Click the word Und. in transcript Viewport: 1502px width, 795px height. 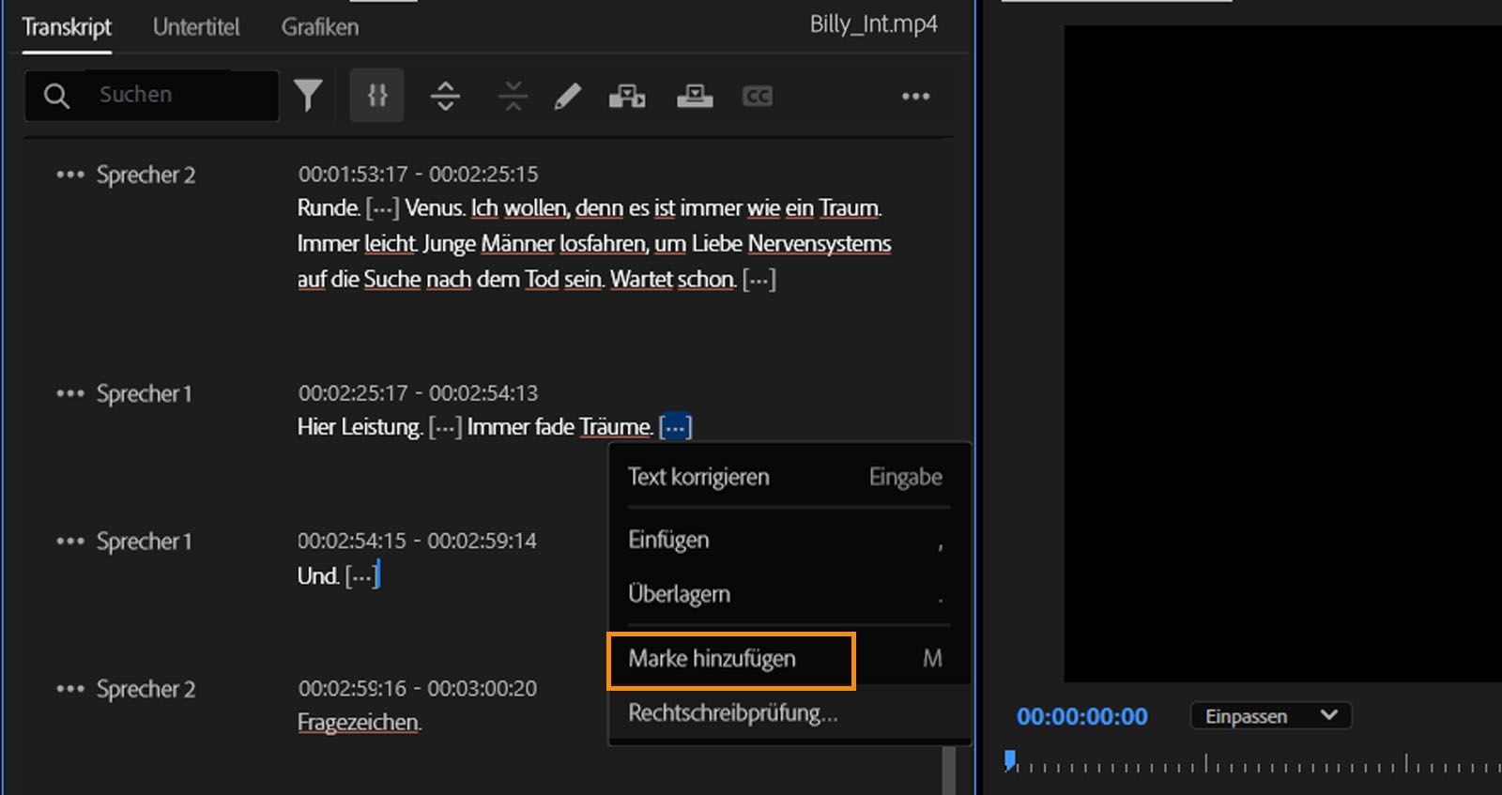coord(318,575)
